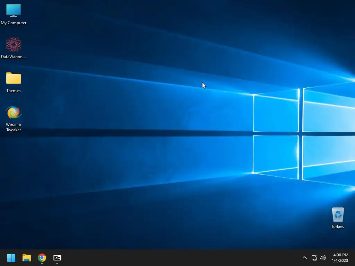The image size is (355, 266).
Task: Select the My Computer desktop icon
Action: pos(14,14)
